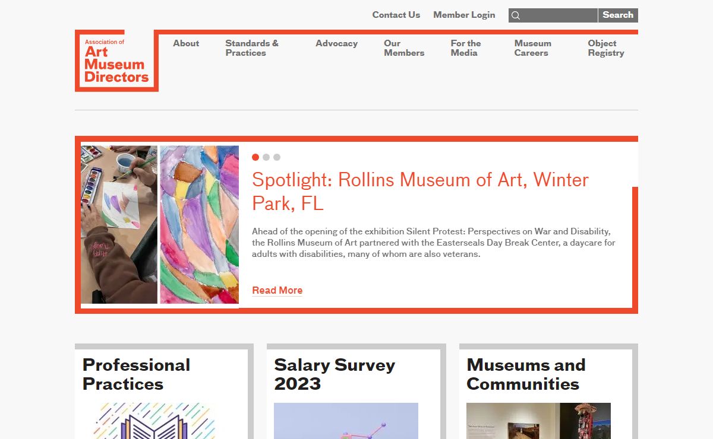
Task: Open the About menu
Action: point(186,43)
